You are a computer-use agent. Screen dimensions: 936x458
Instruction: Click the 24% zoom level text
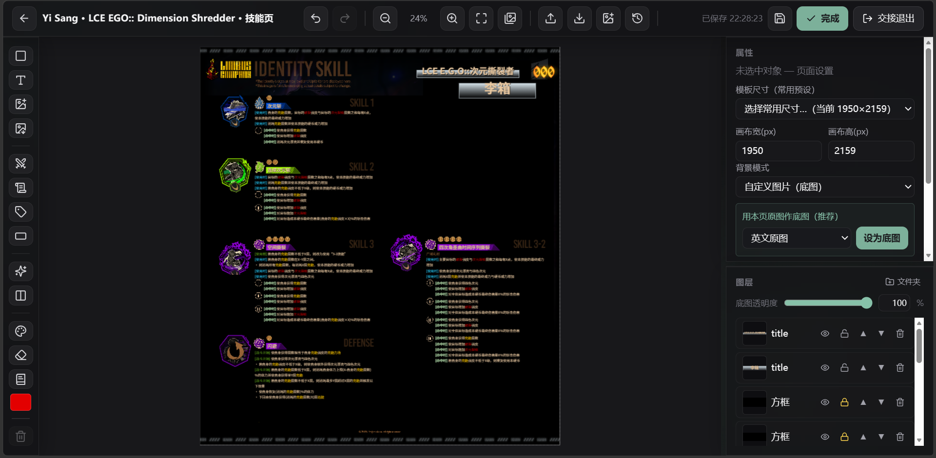[419, 19]
